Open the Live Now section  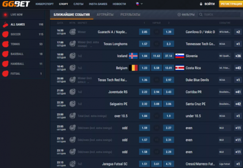coord(22,15)
